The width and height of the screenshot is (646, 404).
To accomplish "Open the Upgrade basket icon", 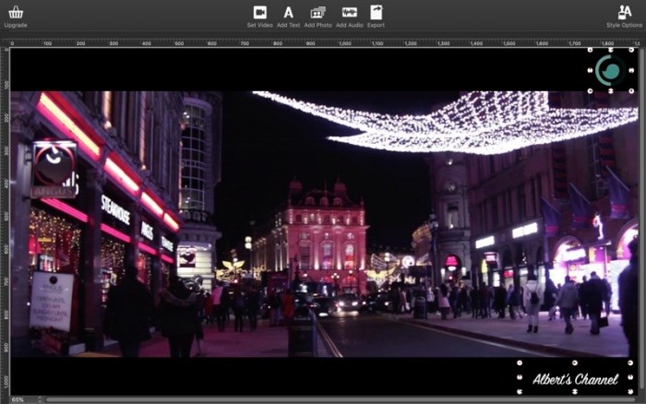I will point(15,13).
